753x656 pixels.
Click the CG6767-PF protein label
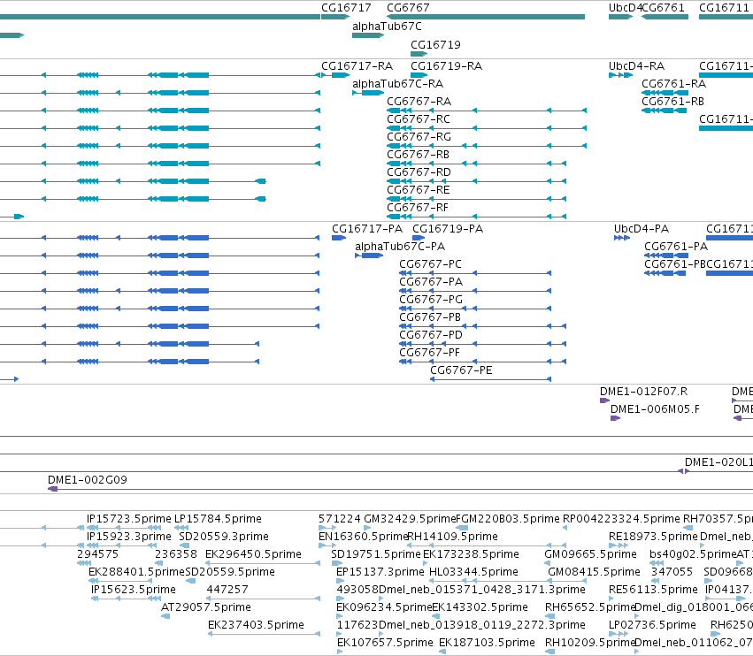coord(429,353)
